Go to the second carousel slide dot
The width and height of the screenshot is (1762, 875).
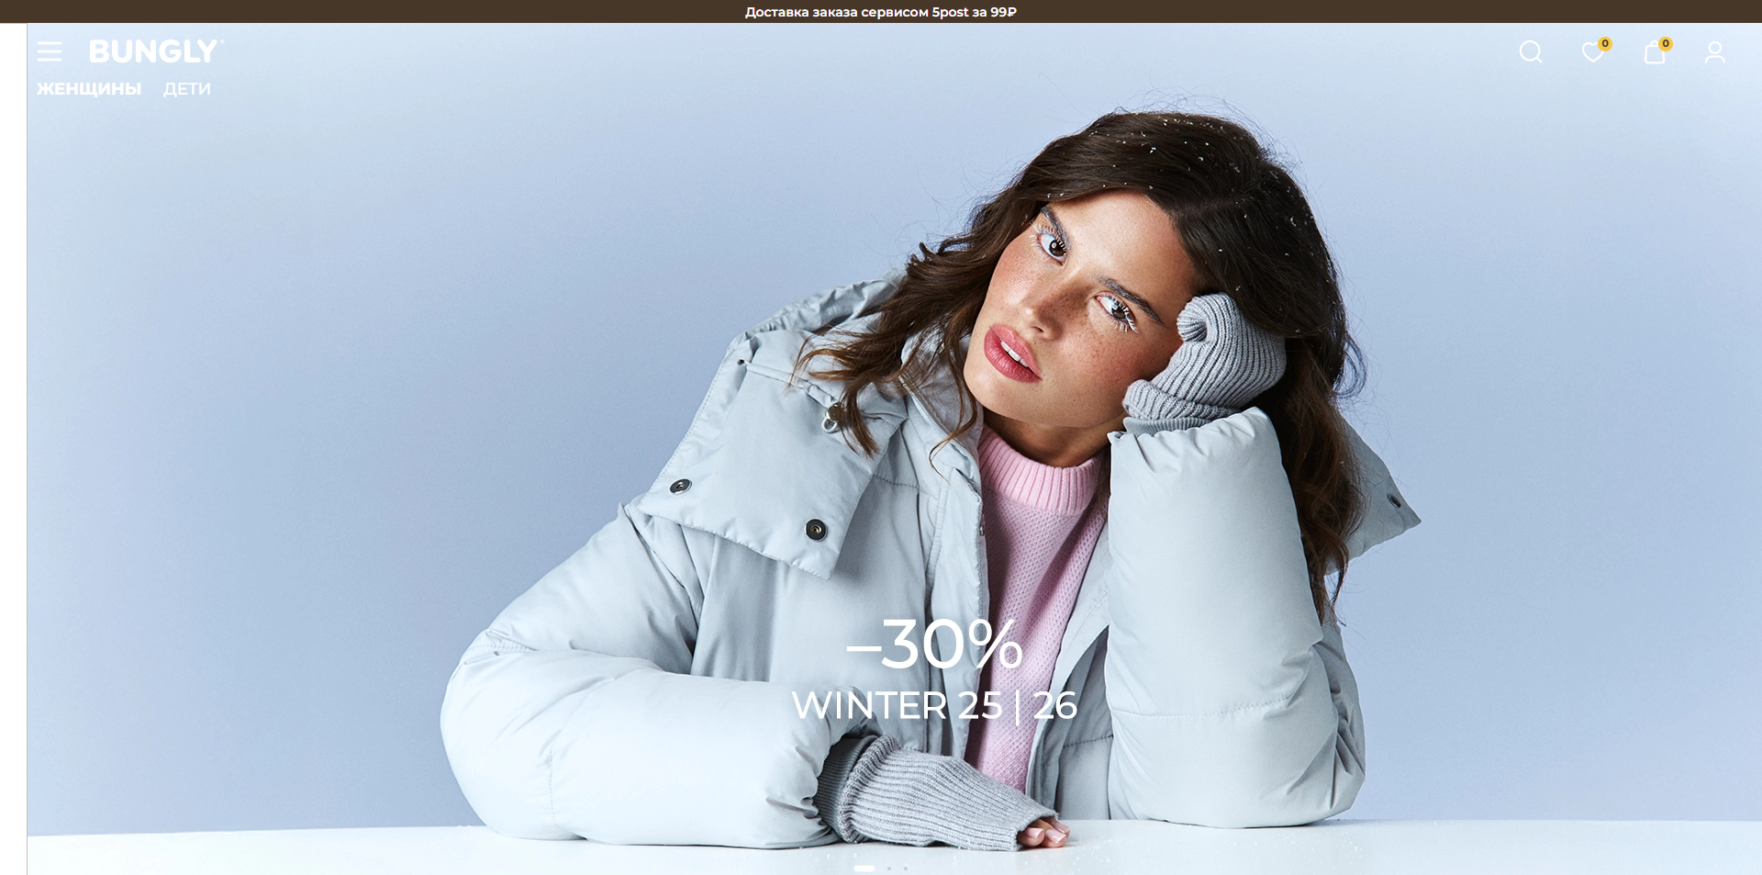889,868
